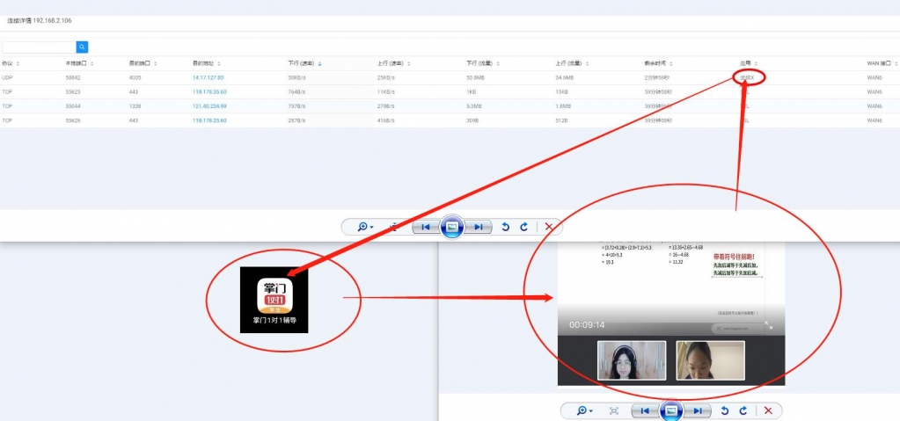Sort connections by 协议 column header
The height and width of the screenshot is (421, 900).
[x=9, y=63]
